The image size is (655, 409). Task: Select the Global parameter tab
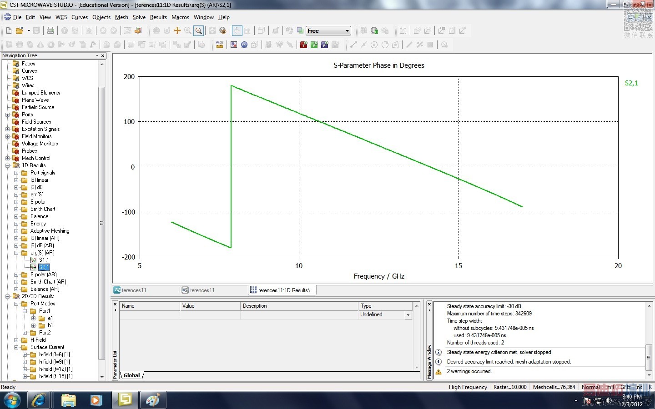[131, 375]
